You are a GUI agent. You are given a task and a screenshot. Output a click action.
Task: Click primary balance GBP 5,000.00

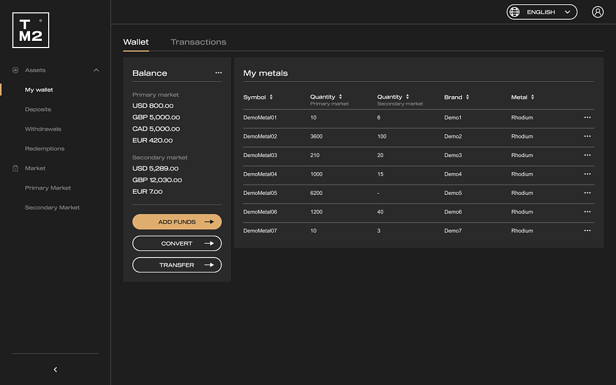156,117
